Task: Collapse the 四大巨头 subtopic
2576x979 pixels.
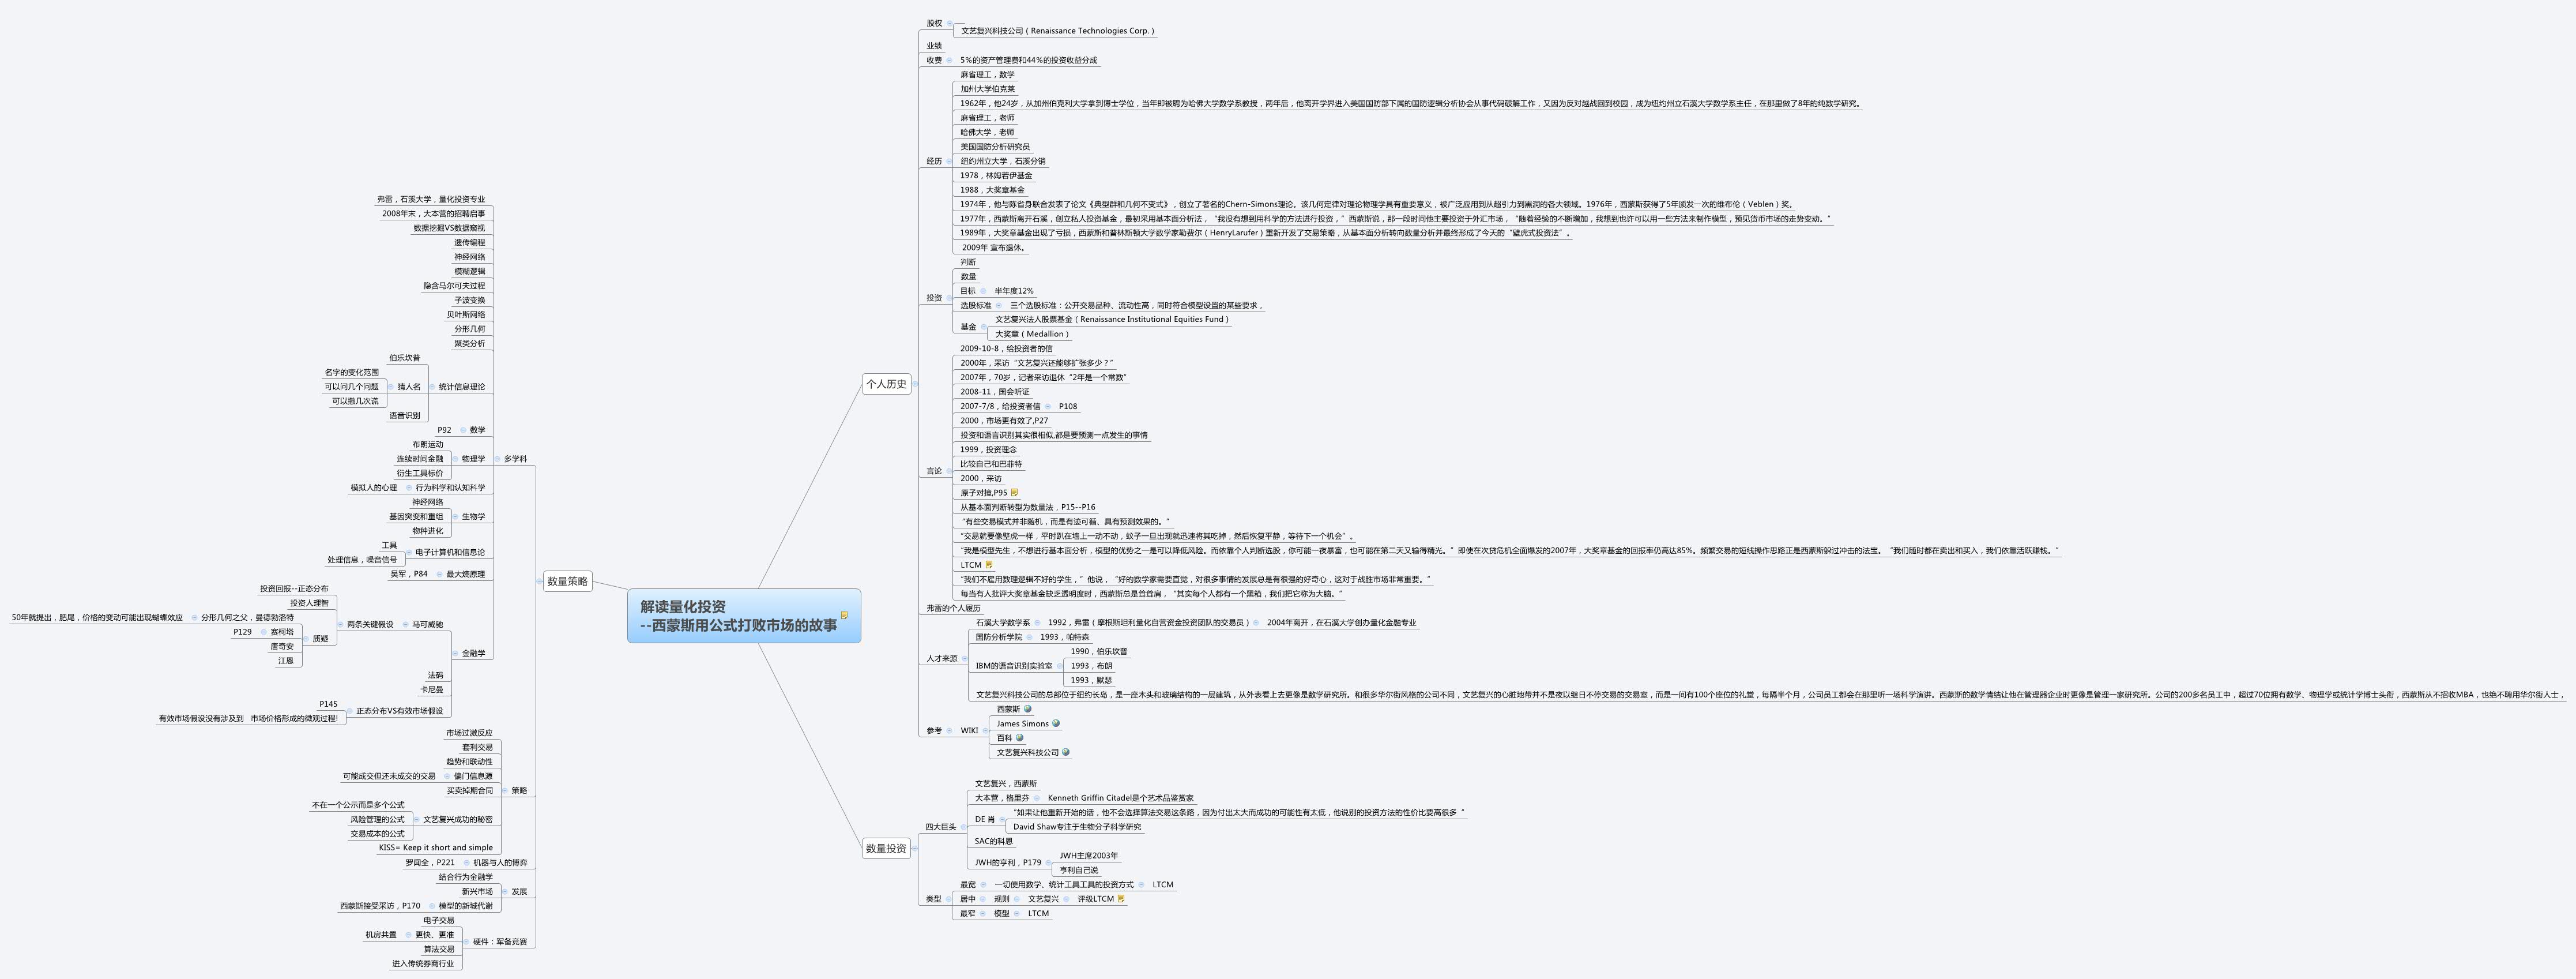Action: tap(964, 827)
